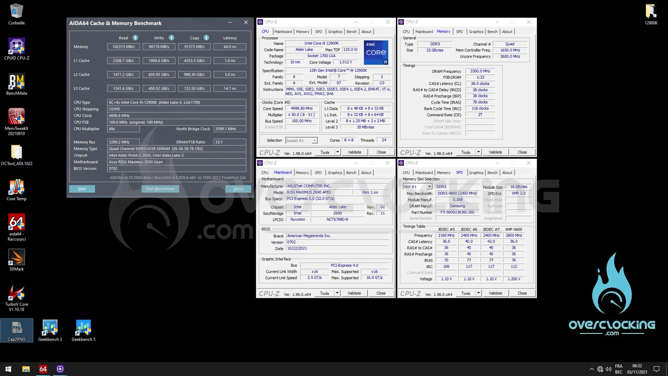The width and height of the screenshot is (668, 376).
Task: Click the Copy info icon in AIDA64
Action: [206, 38]
